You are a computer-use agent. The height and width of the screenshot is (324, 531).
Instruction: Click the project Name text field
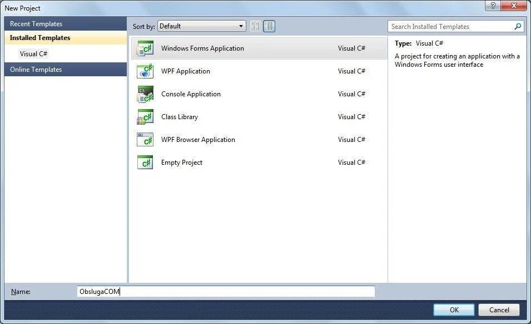(226, 292)
